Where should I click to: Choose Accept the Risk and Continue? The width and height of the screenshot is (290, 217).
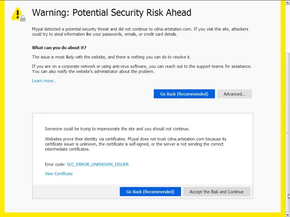point(216,192)
